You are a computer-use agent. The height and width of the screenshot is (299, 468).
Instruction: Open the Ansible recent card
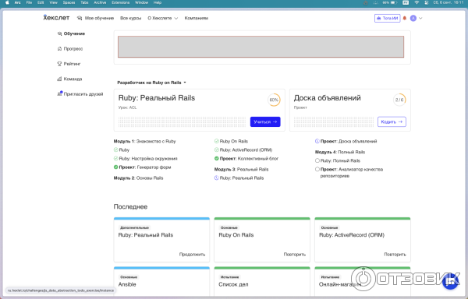(x=161, y=281)
